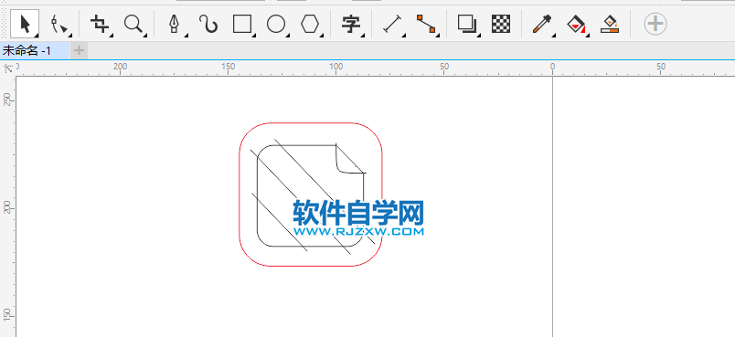Expand the Eyedropper tool flyout arrow
The height and width of the screenshot is (337, 735).
coord(553,36)
